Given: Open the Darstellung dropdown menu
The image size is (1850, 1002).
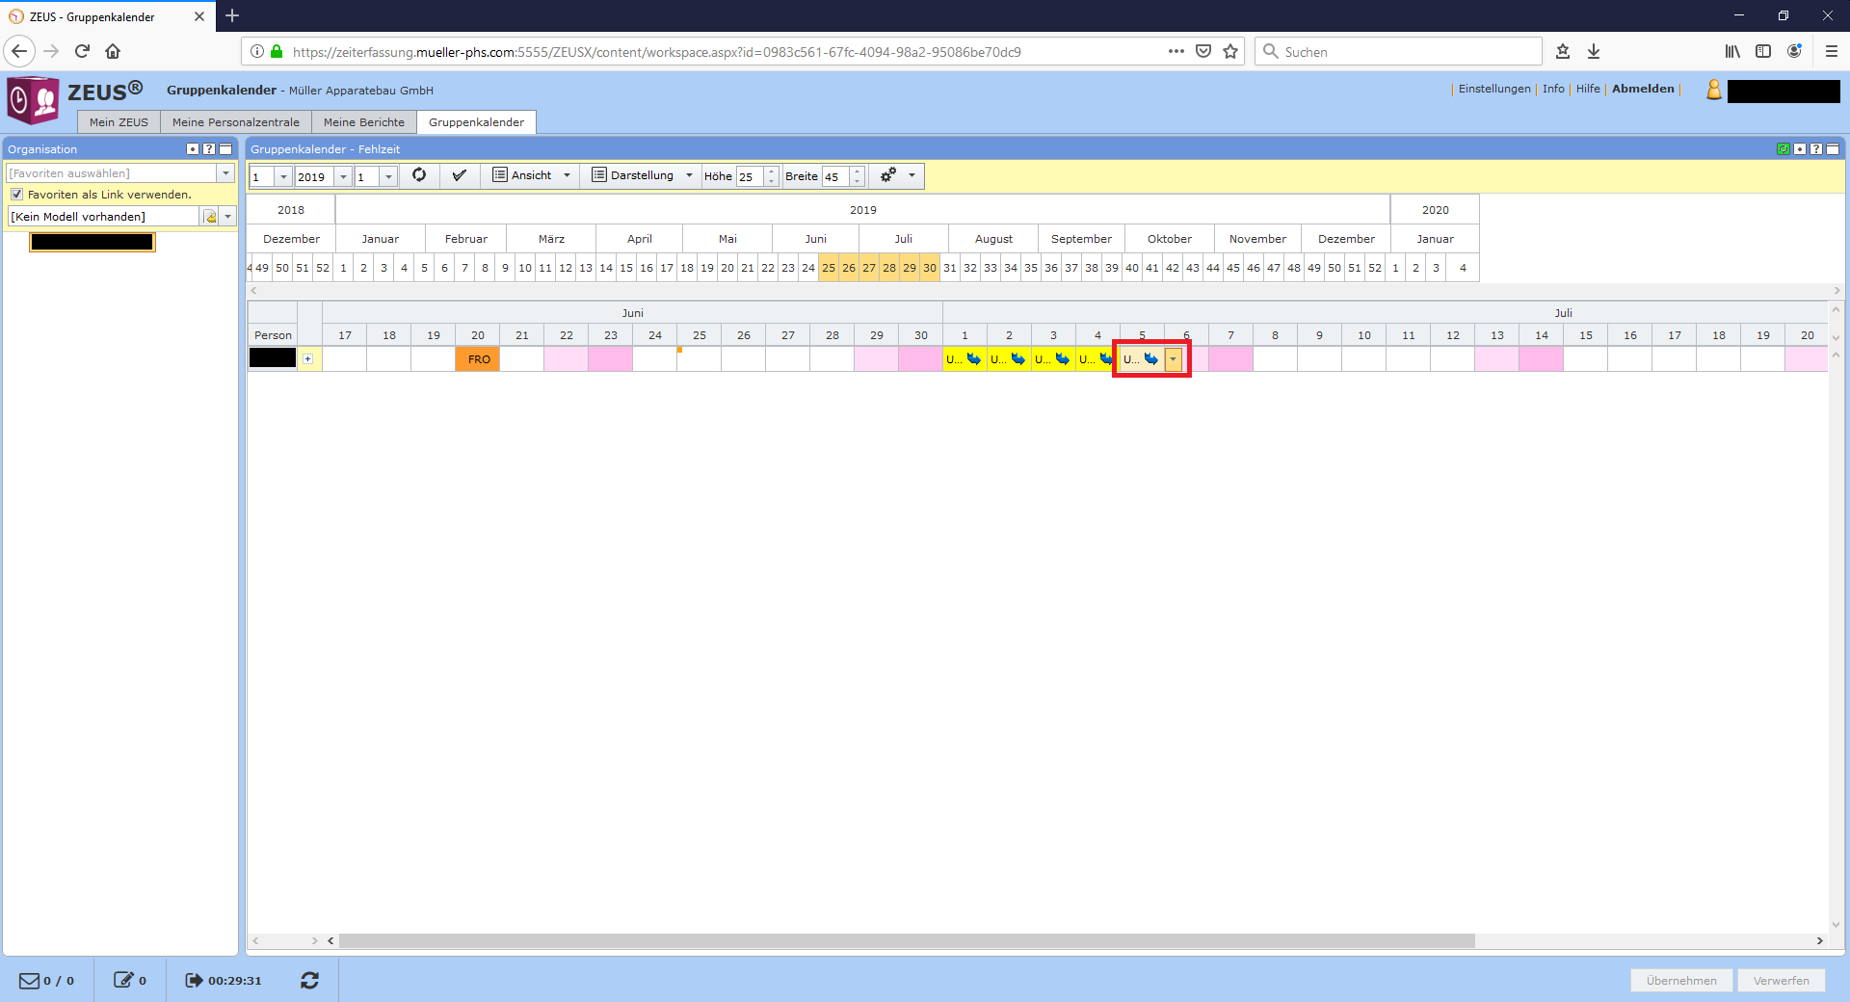Looking at the screenshot, I should pos(642,175).
